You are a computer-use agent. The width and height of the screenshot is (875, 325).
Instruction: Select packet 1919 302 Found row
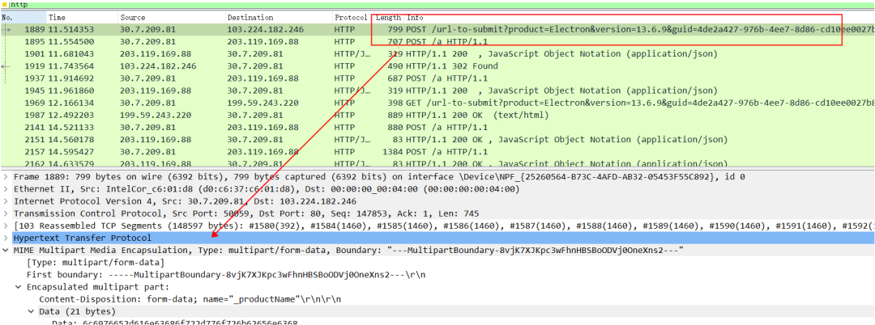coord(437,66)
